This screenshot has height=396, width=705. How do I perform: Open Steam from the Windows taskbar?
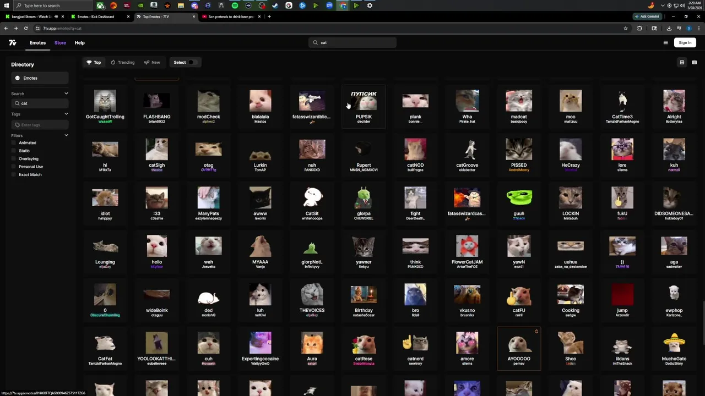click(275, 5)
